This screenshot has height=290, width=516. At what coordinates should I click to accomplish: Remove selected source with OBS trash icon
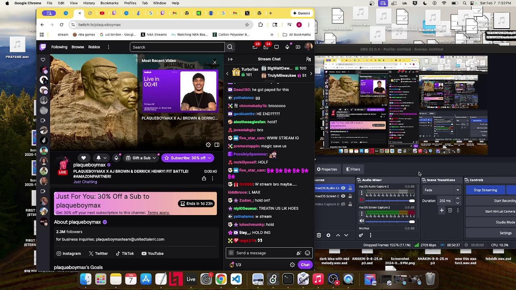click(x=319, y=235)
